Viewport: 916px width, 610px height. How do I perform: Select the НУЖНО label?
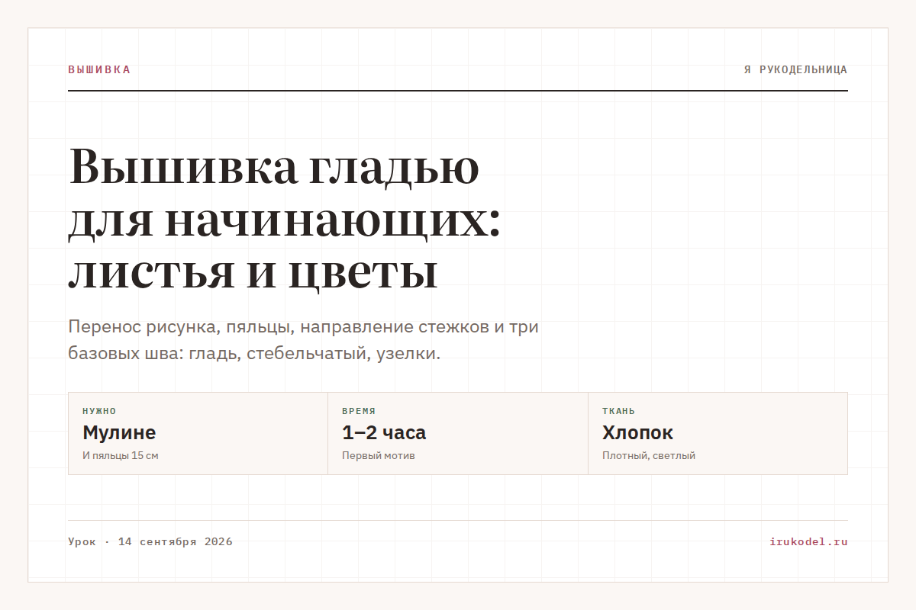tap(99, 411)
